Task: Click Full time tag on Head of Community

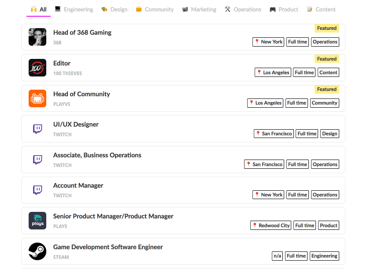Action: coord(297,103)
